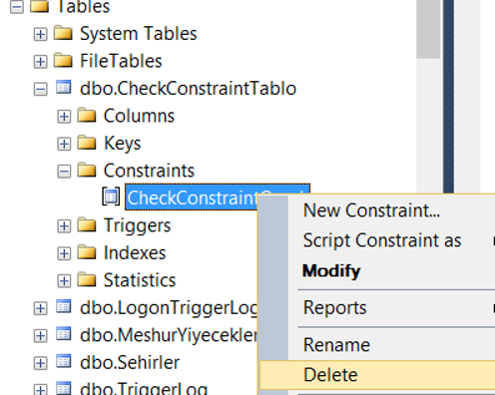Click the Object Explorer vertical scrollbar thumb
Viewport: 495px width, 395px height.
click(x=428, y=29)
